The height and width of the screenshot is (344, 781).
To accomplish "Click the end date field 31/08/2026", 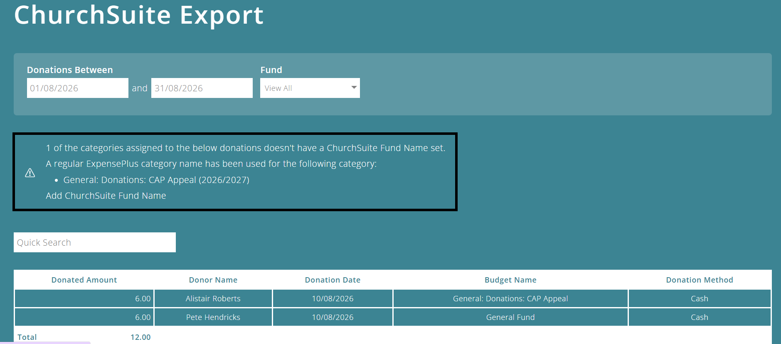I will click(202, 88).
